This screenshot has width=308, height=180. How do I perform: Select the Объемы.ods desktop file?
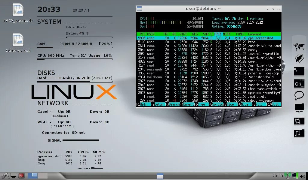[18, 43]
